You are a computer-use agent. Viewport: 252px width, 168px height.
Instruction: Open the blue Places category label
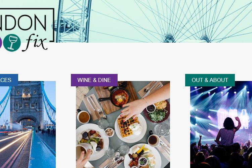pos(9,80)
